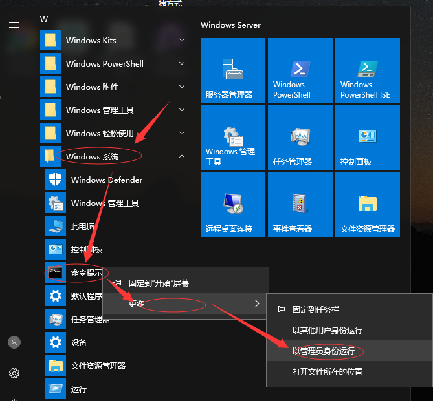Click the Windows Defender label
Image resolution: width=433 pixels, height=401 pixels.
click(x=107, y=180)
